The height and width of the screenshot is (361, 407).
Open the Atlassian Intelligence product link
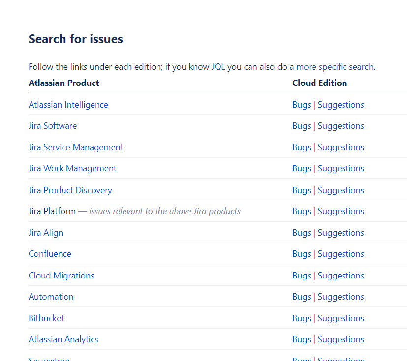68,105
